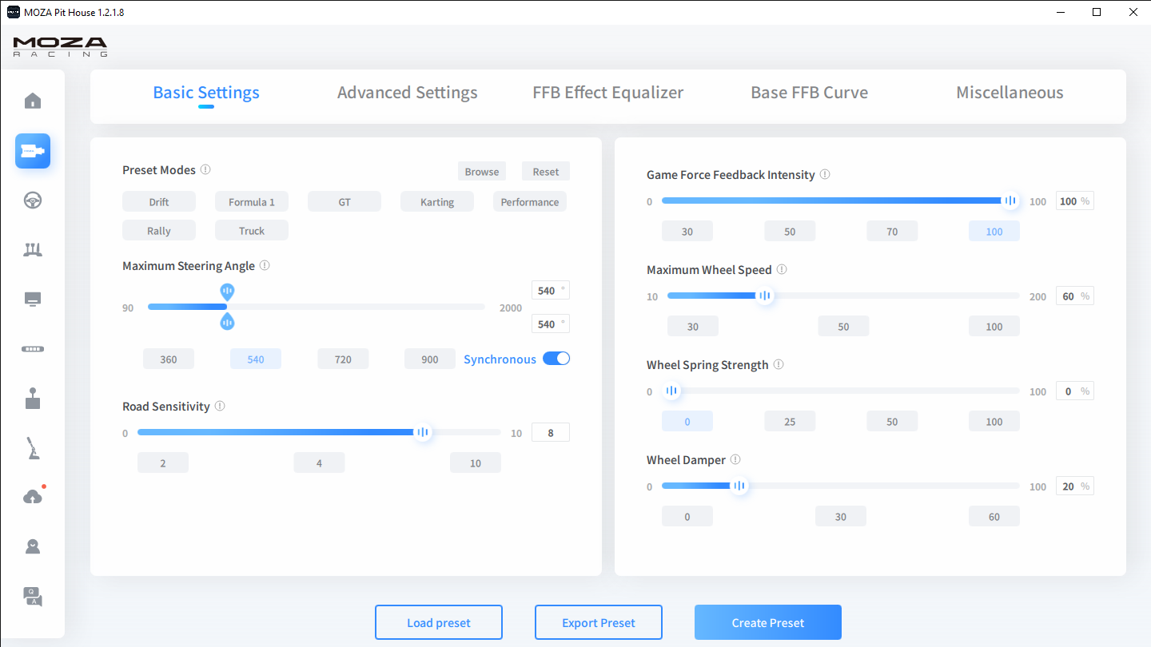Screen dimensions: 1151x647
Task: Select the Formula 1 preset mode
Action: point(252,201)
